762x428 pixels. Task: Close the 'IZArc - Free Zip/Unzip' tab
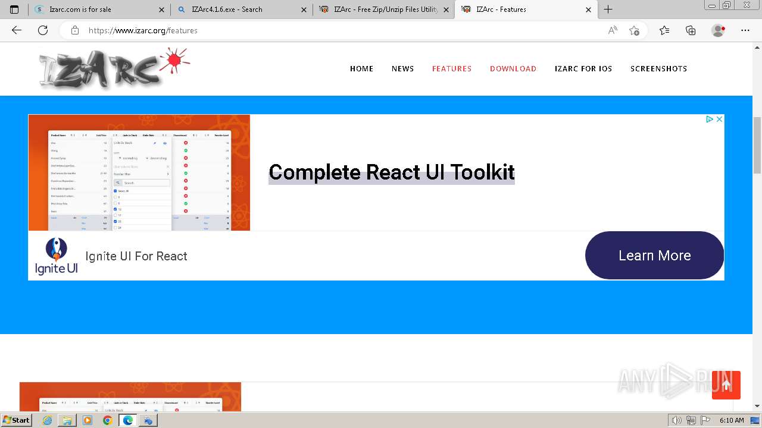pyautogui.click(x=446, y=10)
